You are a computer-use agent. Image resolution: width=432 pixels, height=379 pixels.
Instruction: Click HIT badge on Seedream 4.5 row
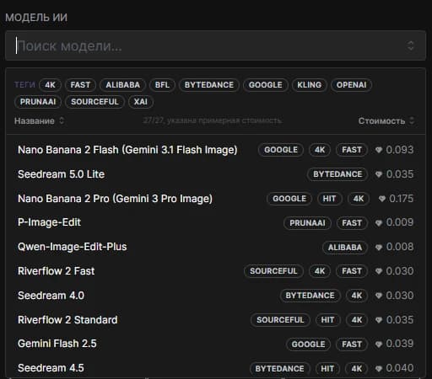pyautogui.click(x=327, y=369)
